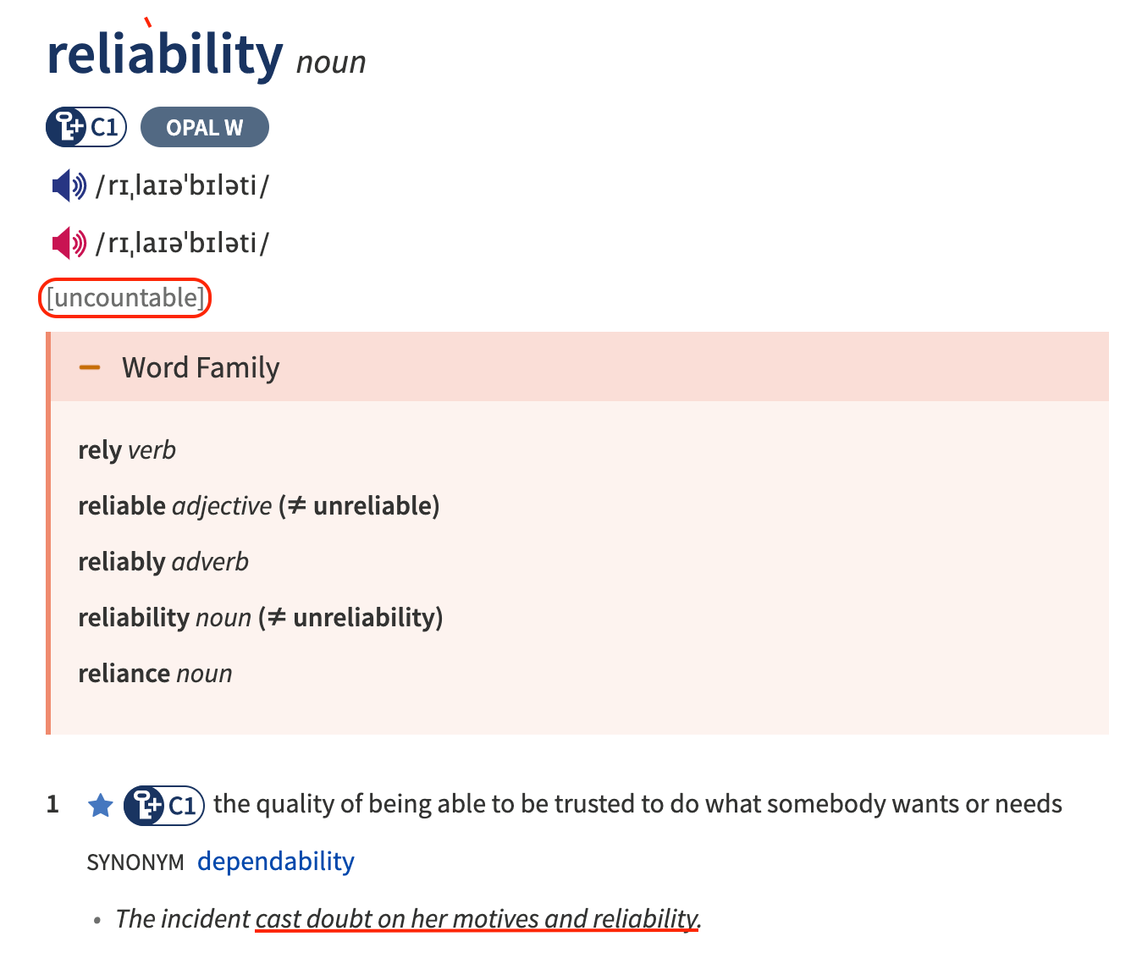Play the blue British pronunciation audio

tap(69, 185)
